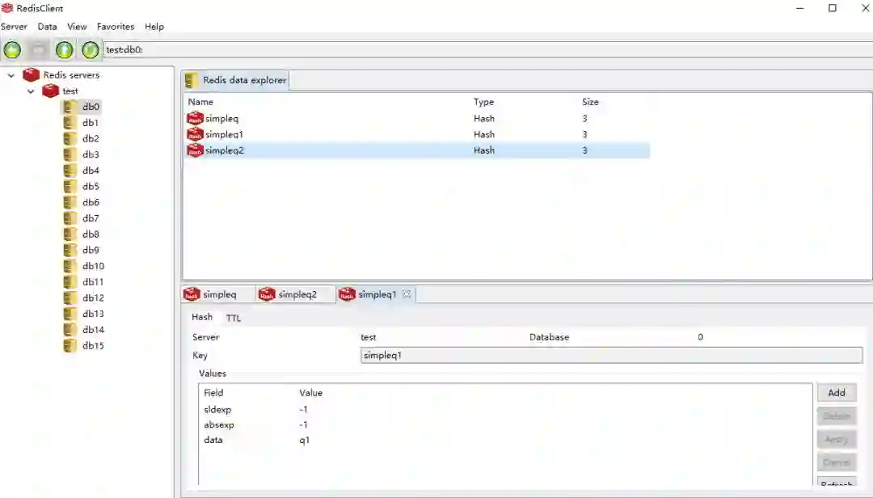
Task: Click the simpleq2 row name text
Action: 225,150
